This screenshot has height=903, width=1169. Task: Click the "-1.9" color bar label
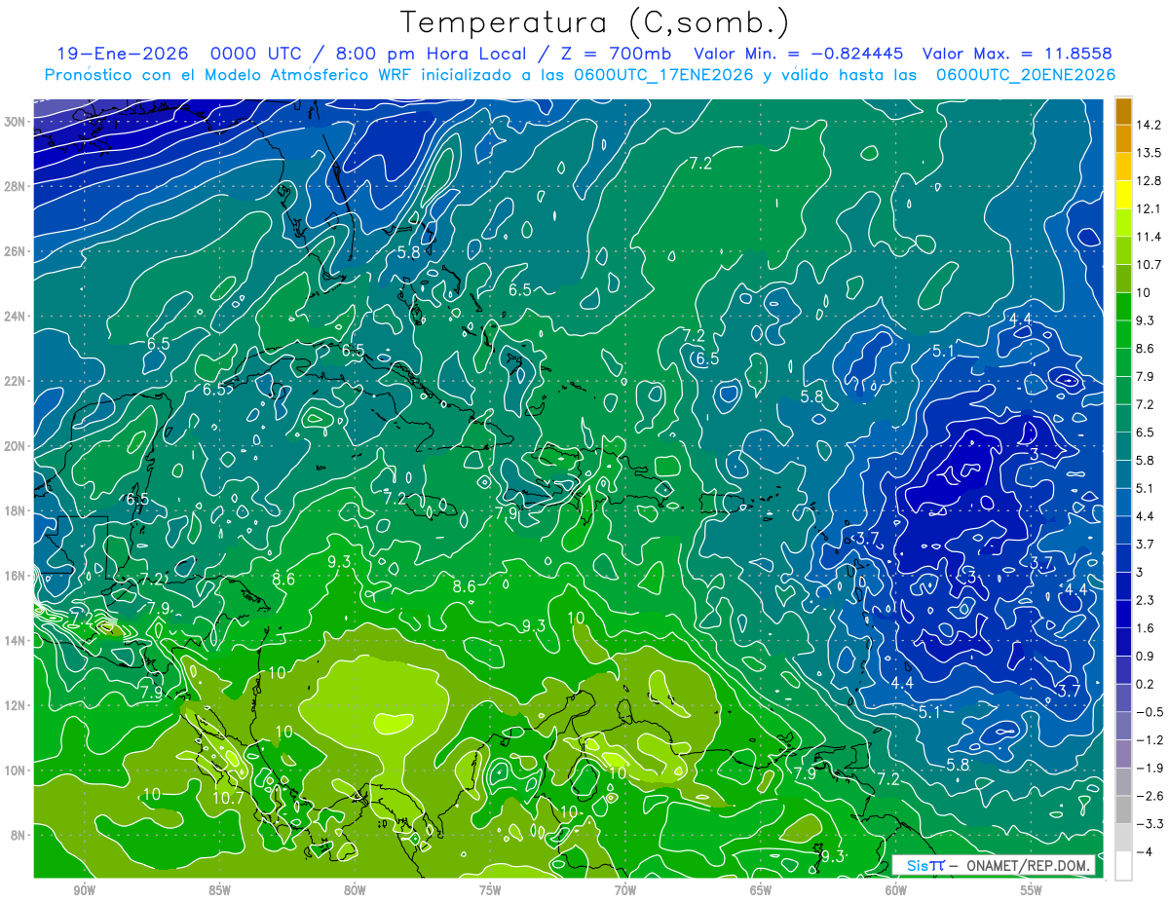(x=1149, y=768)
